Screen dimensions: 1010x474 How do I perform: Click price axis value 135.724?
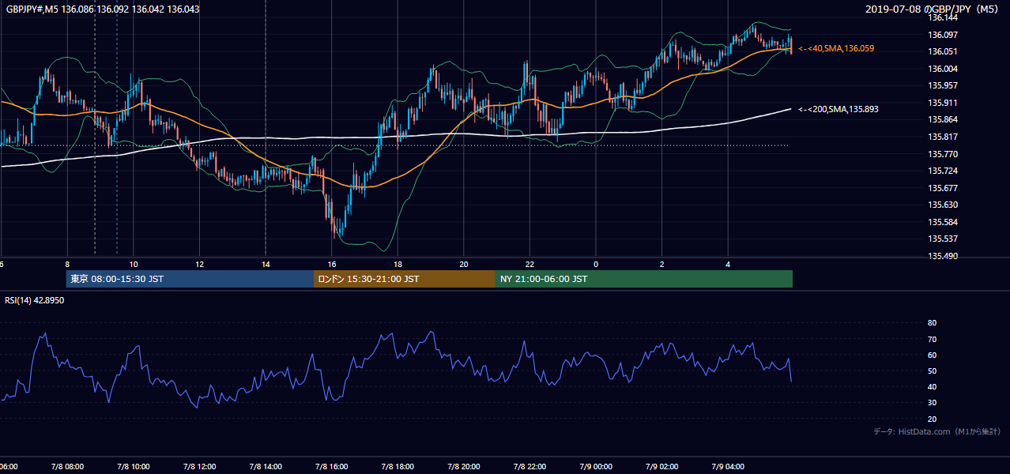click(x=942, y=171)
